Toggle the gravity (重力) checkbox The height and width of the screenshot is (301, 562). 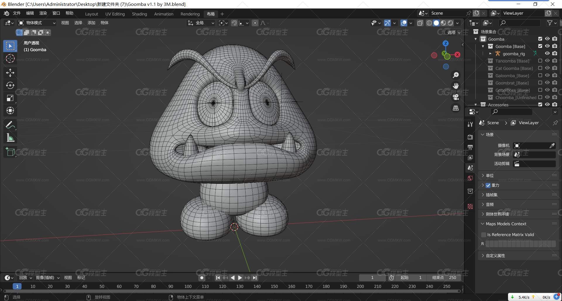pyautogui.click(x=488, y=185)
